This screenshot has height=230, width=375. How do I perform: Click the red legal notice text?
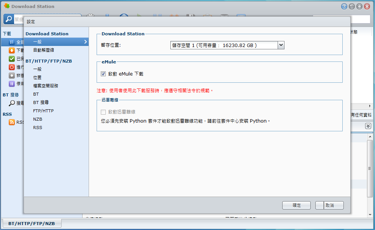[155, 91]
